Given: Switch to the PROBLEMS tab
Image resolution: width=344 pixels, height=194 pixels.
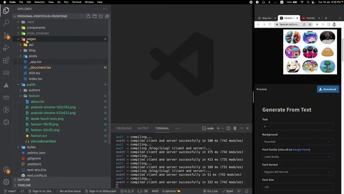Looking at the screenshot, I should pyautogui.click(x=124, y=128).
